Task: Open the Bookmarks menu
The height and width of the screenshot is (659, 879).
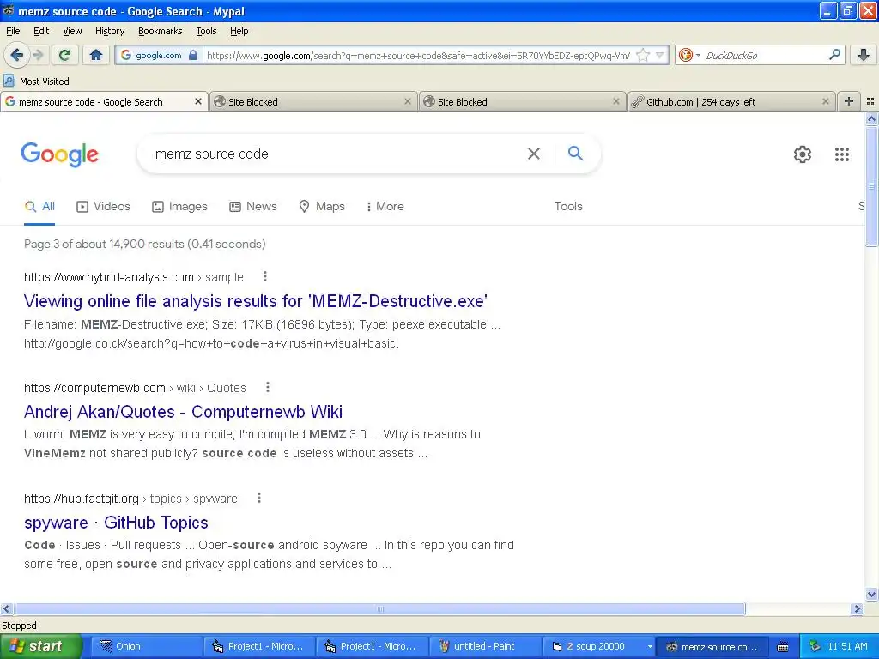Action: [x=160, y=31]
